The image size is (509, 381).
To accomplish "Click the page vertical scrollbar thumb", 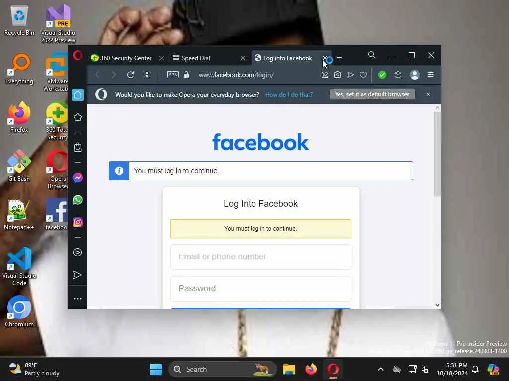I will click(x=437, y=154).
